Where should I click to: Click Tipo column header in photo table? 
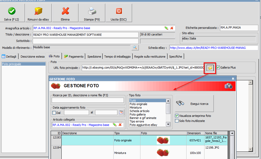click(127, 133)
